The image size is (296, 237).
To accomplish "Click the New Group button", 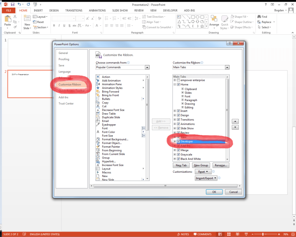I will pos(201,165).
